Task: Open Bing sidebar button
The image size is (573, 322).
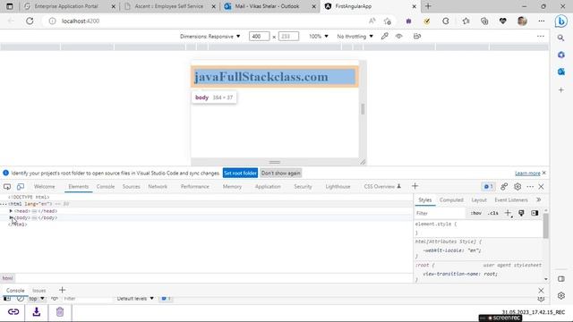Action: pyautogui.click(x=561, y=21)
